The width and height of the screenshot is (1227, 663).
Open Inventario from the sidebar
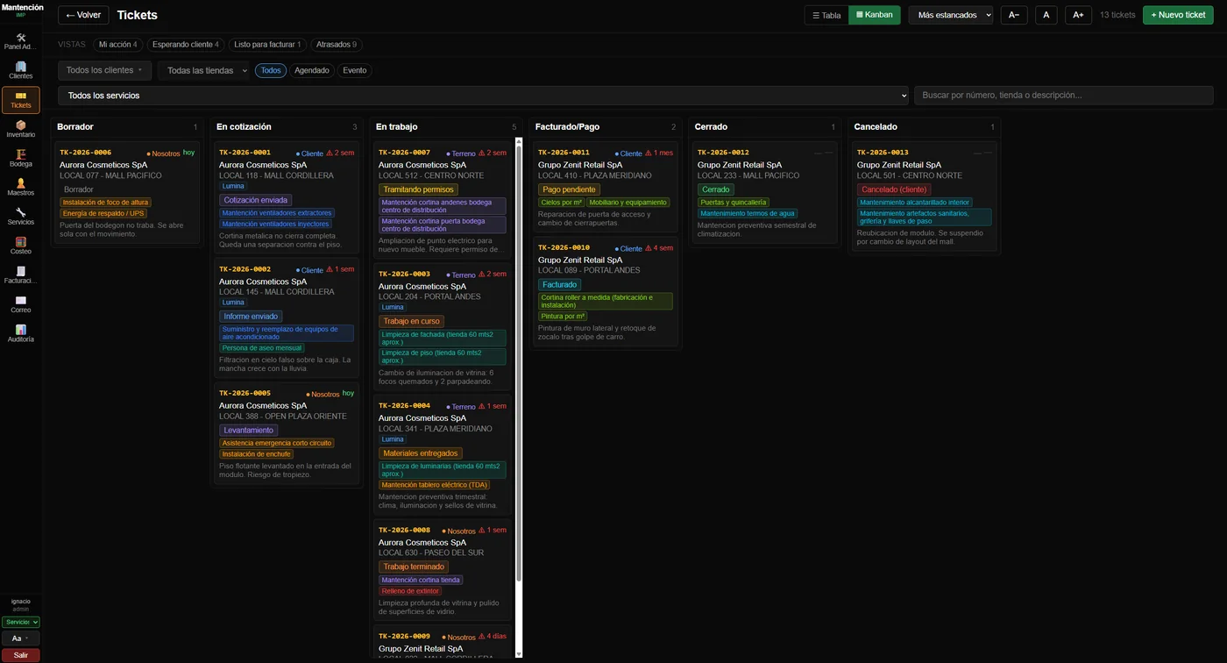coord(21,129)
